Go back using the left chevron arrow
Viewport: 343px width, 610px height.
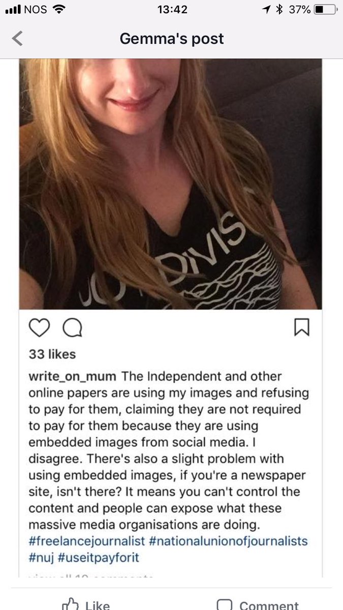click(x=17, y=39)
